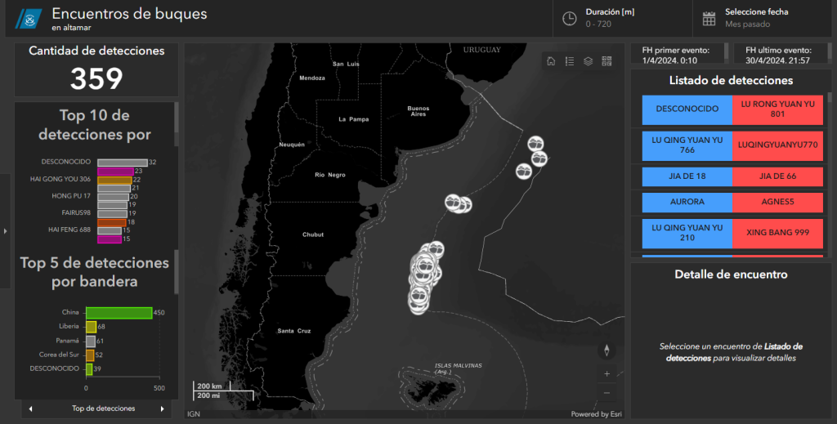Click the calendar icon beside Seleccione fecha
The image size is (837, 424).
[709, 18]
